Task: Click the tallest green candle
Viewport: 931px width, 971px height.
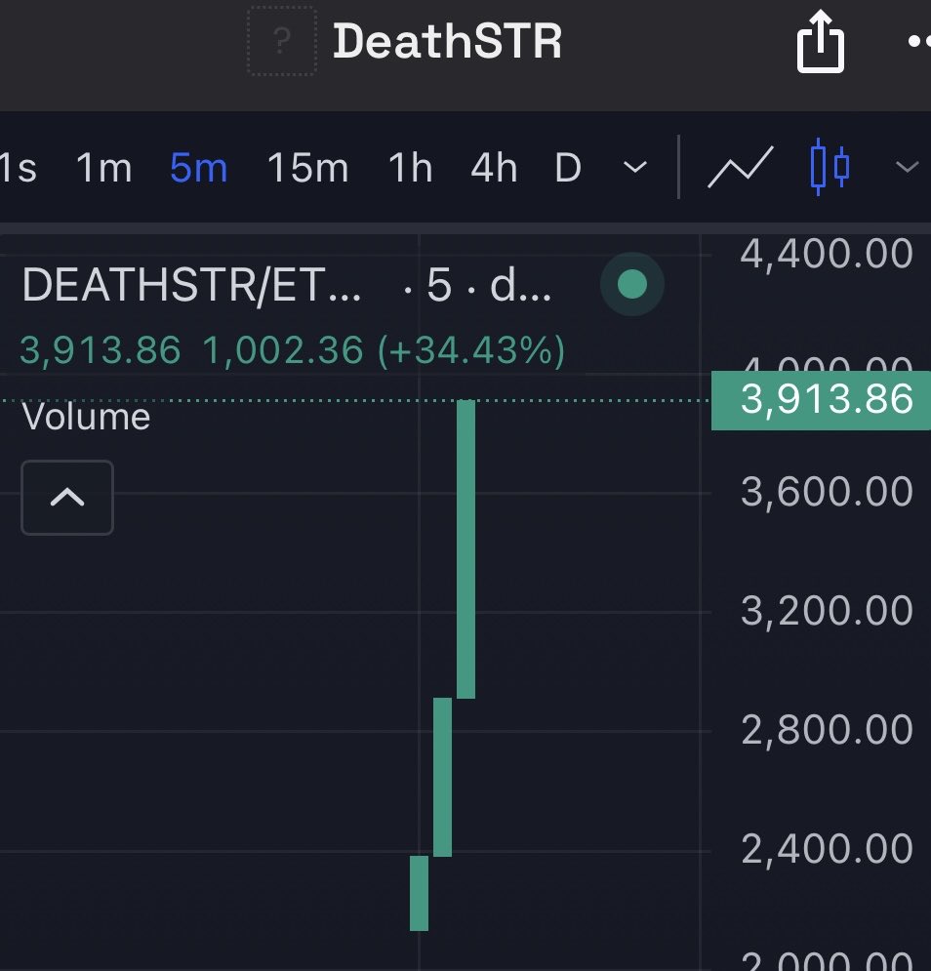Action: tap(465, 548)
